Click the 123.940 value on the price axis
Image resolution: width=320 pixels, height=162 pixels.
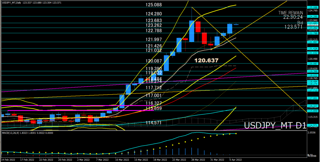point(312,20)
